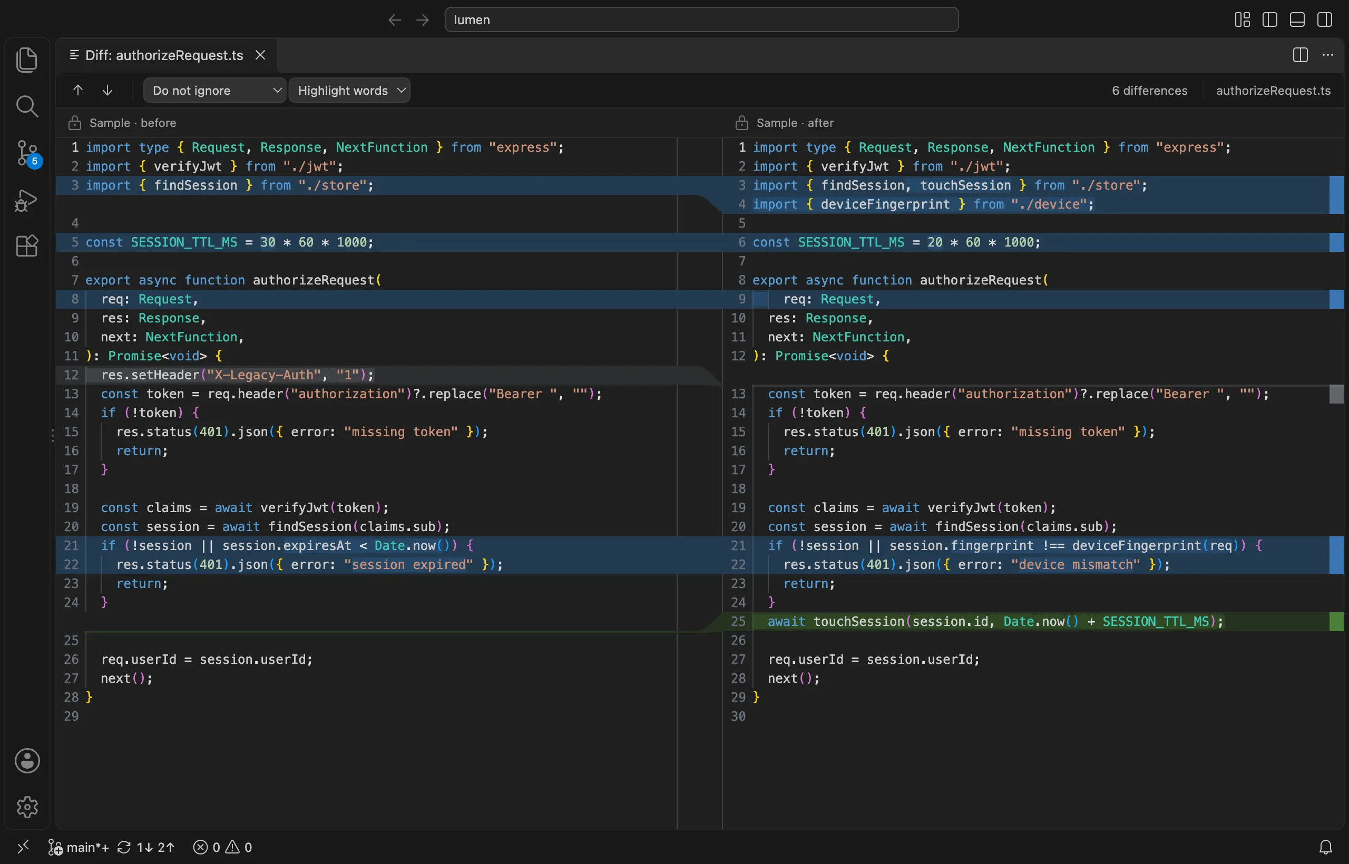
Task: Open the 'Do not ignore' dropdown
Action: tap(215, 90)
